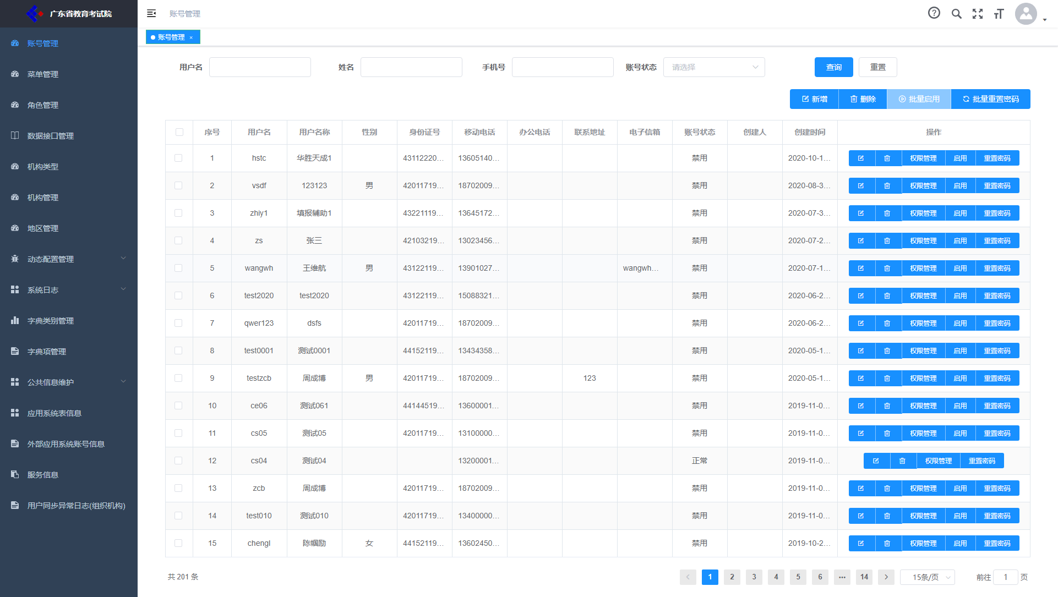Edit the testzcb row with pencil icon
The height and width of the screenshot is (597, 1058).
pyautogui.click(x=861, y=378)
